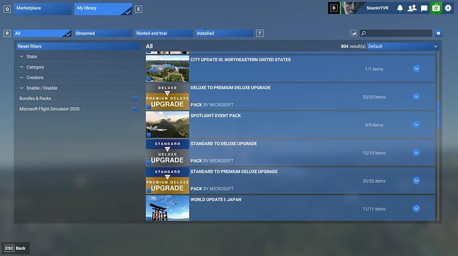458x256 pixels.
Task: Click 'SPOTLIGHT EVENT PACK' title text
Action: (216, 116)
